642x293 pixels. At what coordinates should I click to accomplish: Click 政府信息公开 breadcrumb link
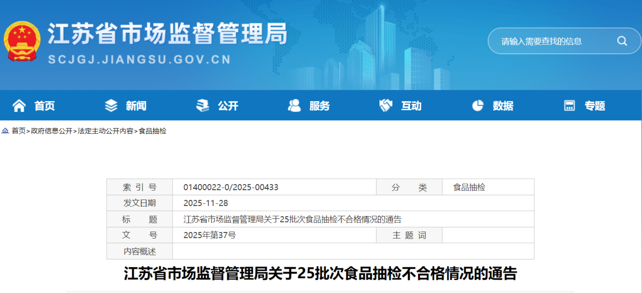point(52,131)
